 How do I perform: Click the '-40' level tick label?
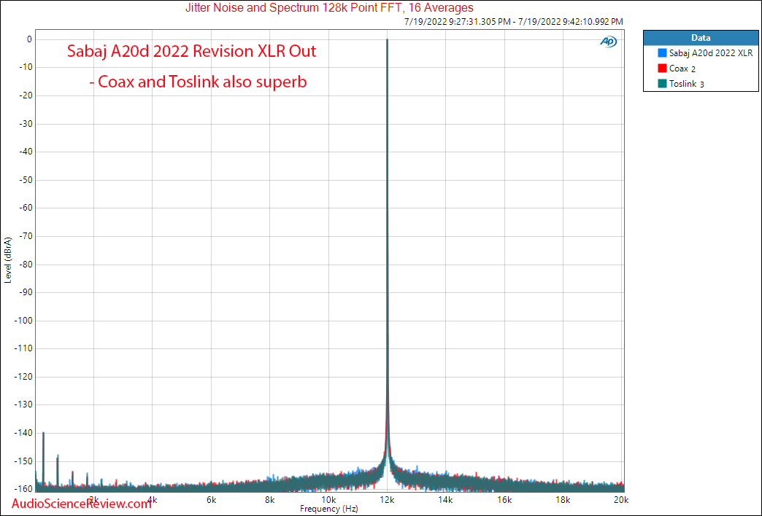(x=26, y=152)
